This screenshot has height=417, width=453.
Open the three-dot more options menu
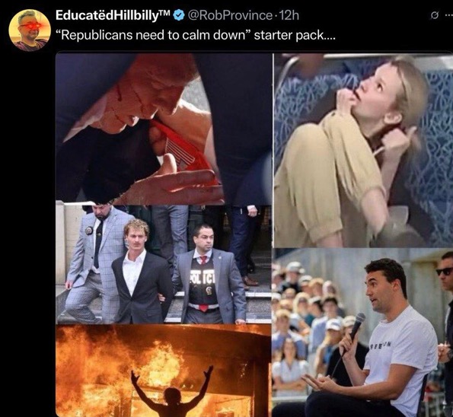[x=448, y=16]
